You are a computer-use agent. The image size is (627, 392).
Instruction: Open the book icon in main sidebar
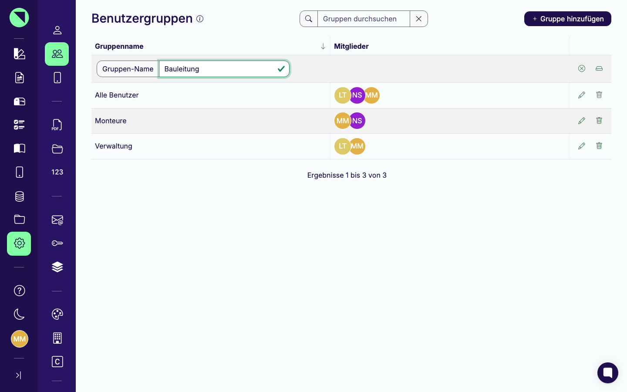pyautogui.click(x=19, y=149)
